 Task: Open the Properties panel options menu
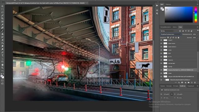[x=197, y=86]
